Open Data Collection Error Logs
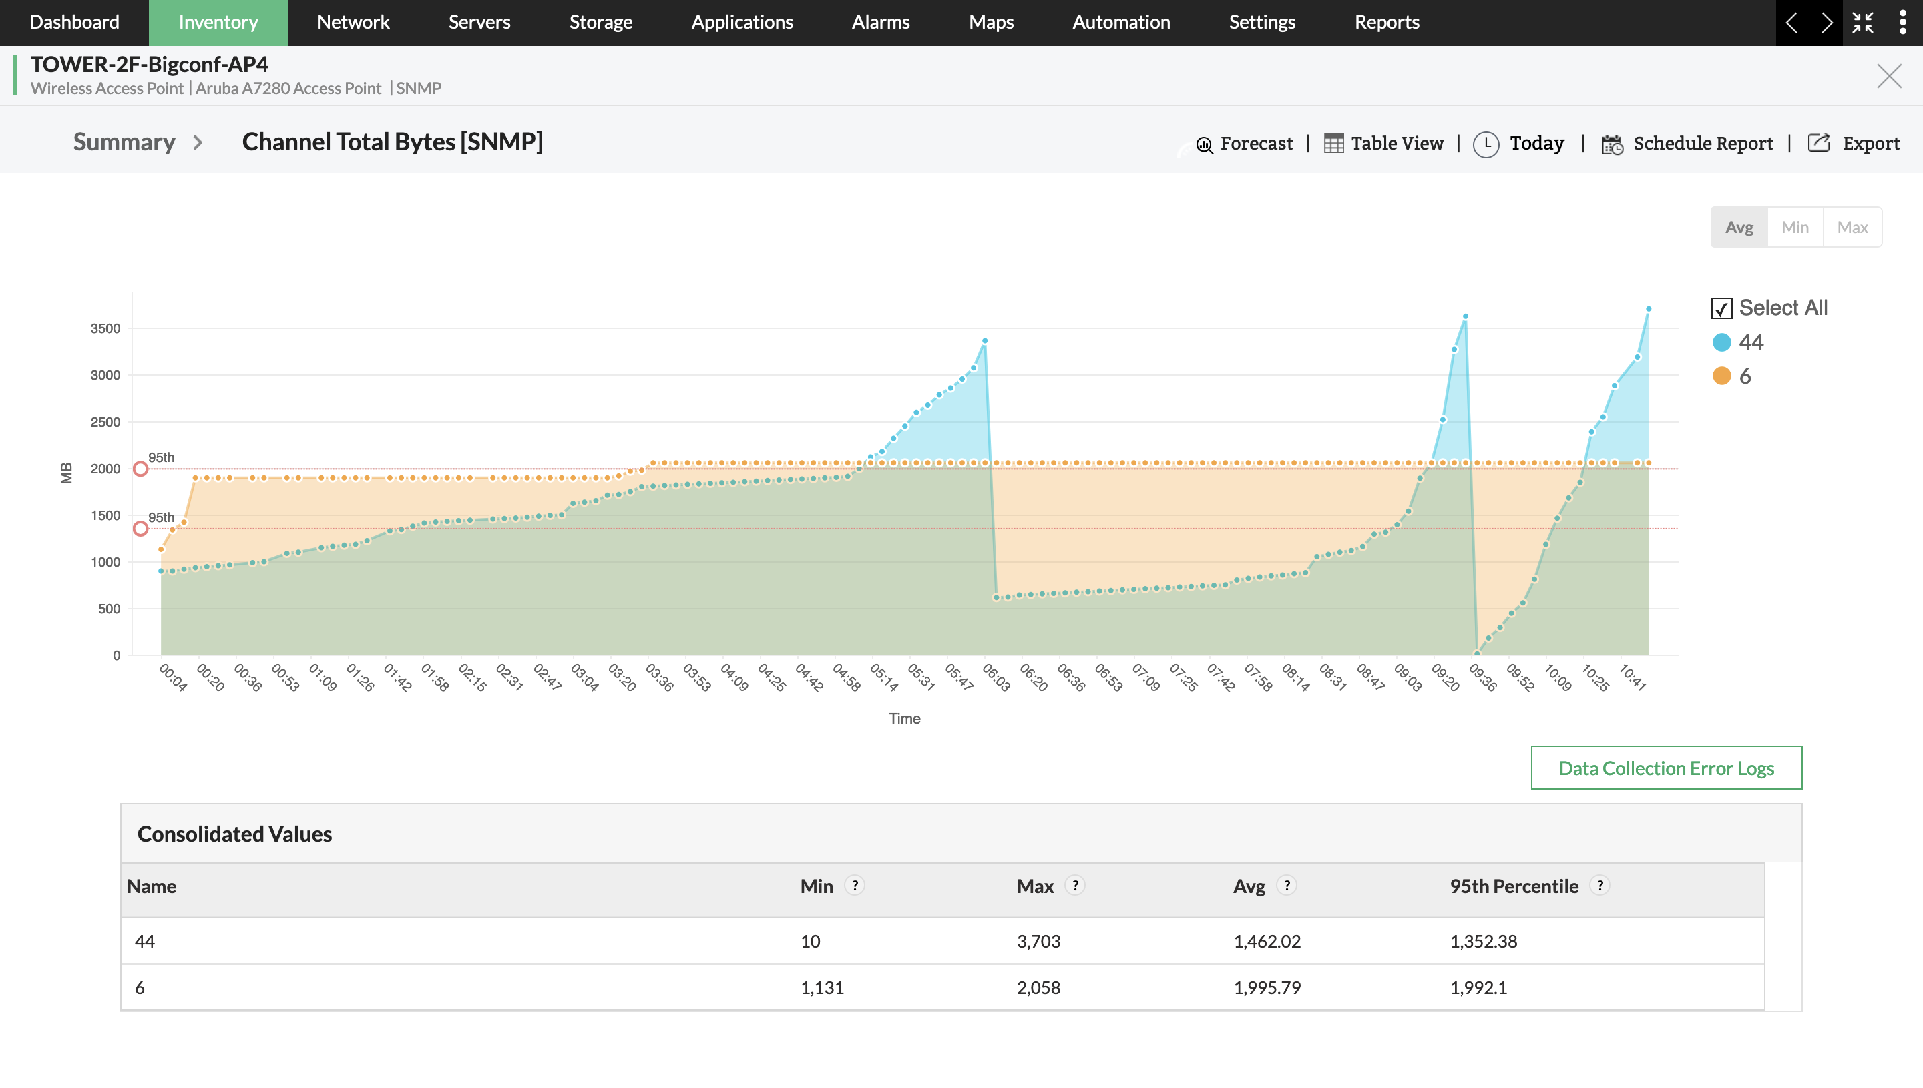The image size is (1923, 1088). pyautogui.click(x=1666, y=768)
